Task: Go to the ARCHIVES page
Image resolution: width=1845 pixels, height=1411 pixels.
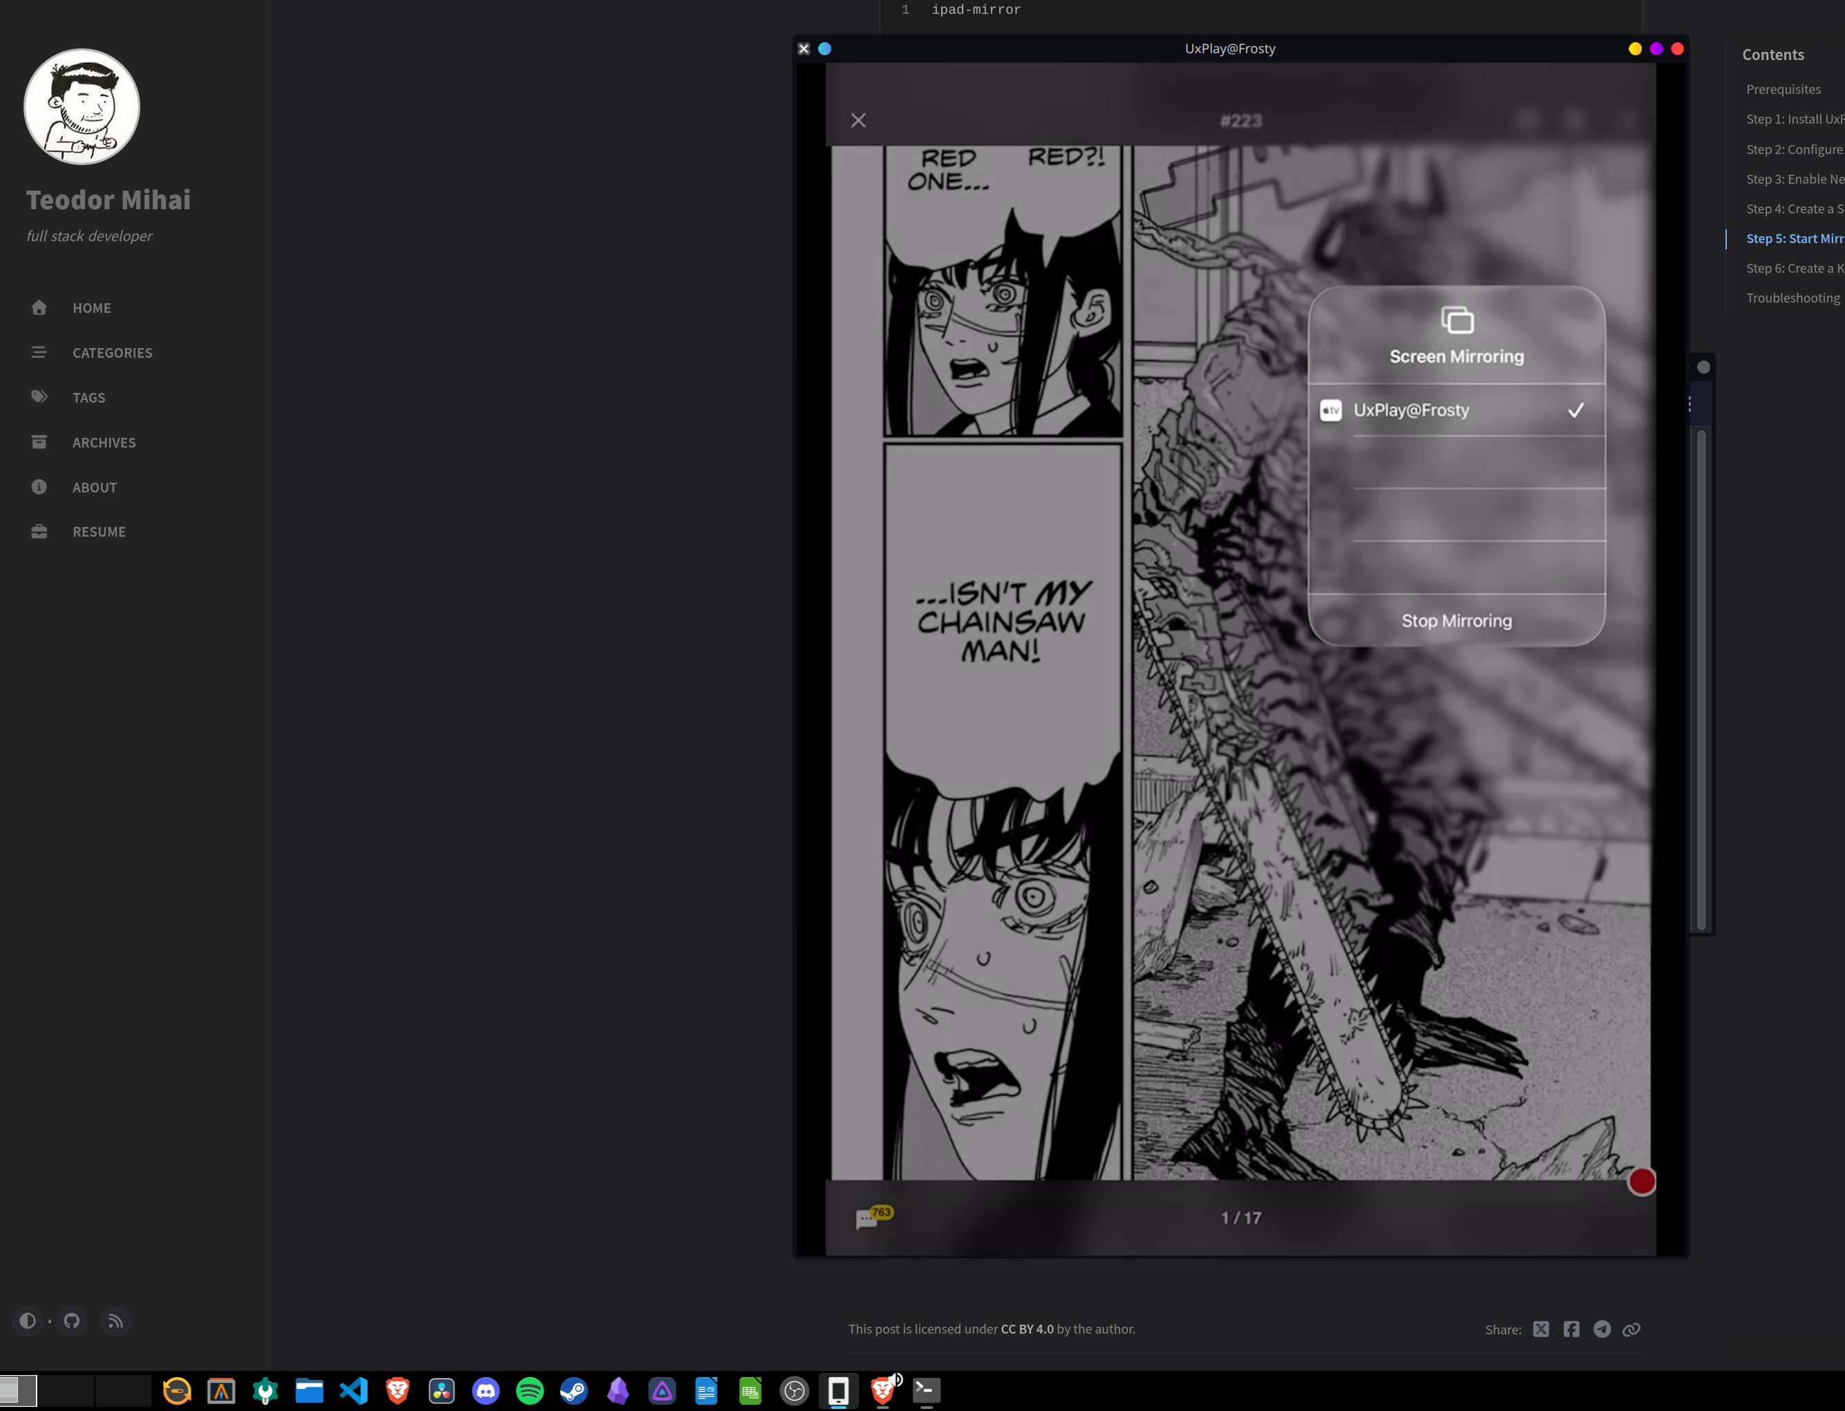Action: coord(104,443)
